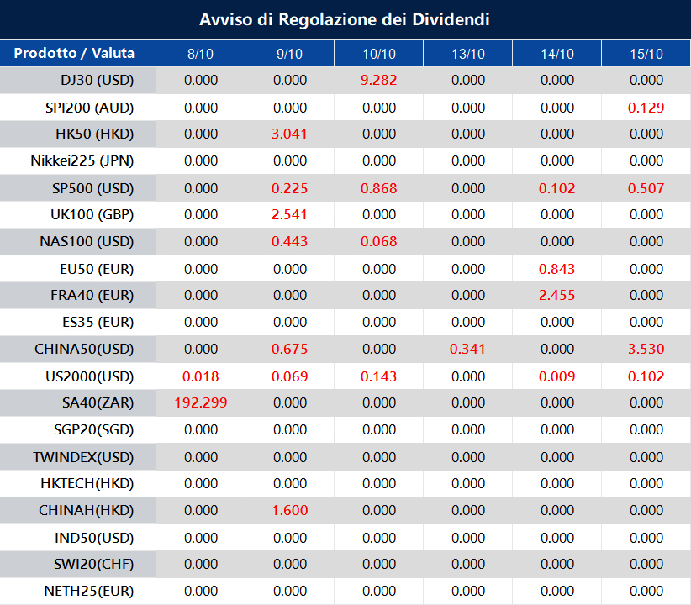Select the EU50 (EUR) value 0.843
691x605 pixels.
click(x=557, y=269)
